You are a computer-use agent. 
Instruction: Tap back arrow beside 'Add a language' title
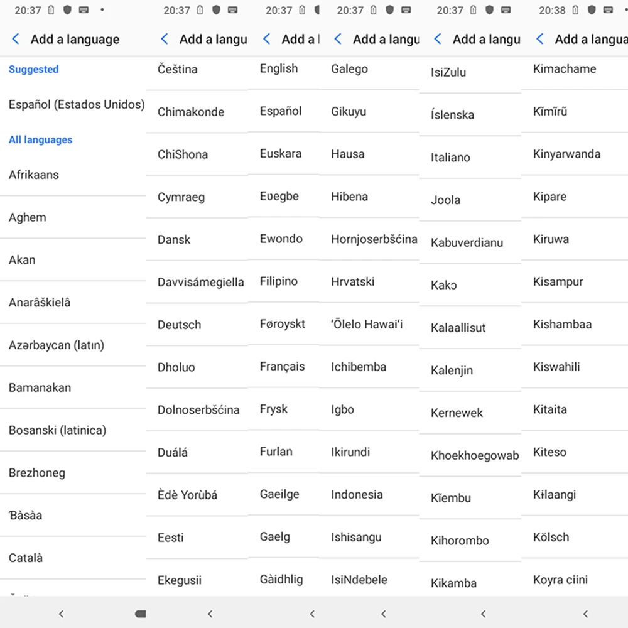(16, 39)
